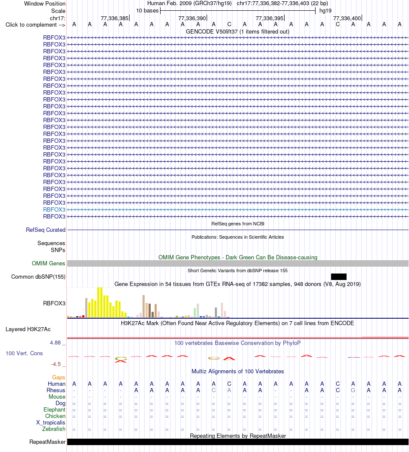Click the 'Human Feb. 2009 (GRCh37/hg19)' text
Image resolution: width=409 pixels, height=452 pixels.
(189, 3)
